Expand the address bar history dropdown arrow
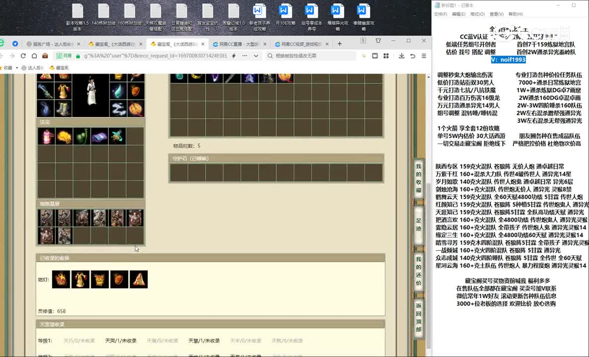589x357 pixels. click(x=256, y=56)
